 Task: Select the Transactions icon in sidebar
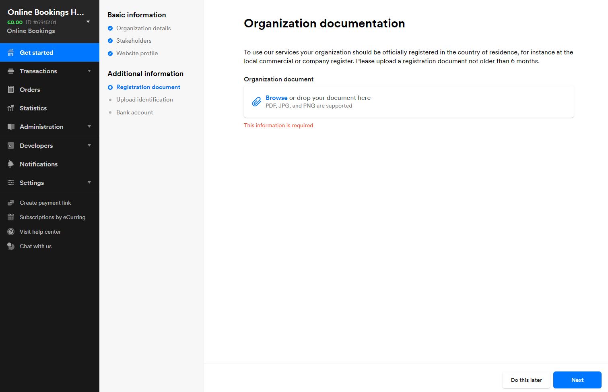click(x=11, y=71)
